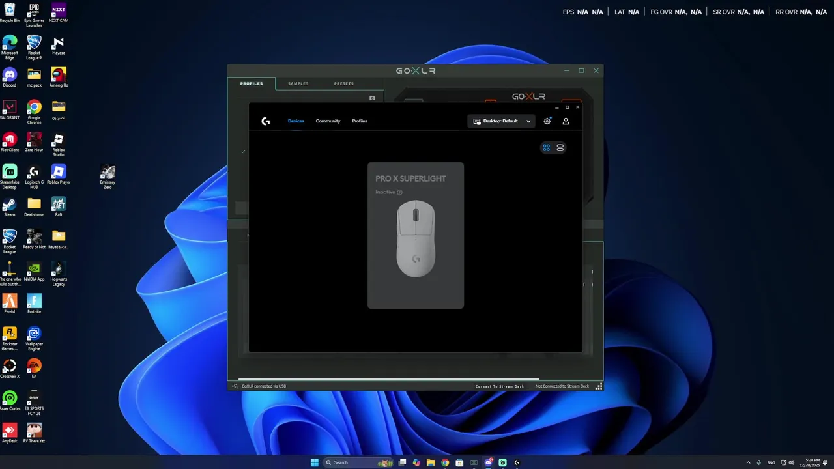Open AnyDesk desktop icon

coord(10,433)
